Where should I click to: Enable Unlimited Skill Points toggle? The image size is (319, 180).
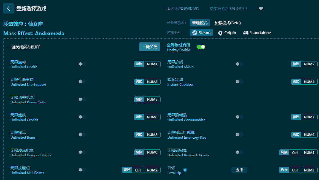pyautogui.click(x=82, y=170)
